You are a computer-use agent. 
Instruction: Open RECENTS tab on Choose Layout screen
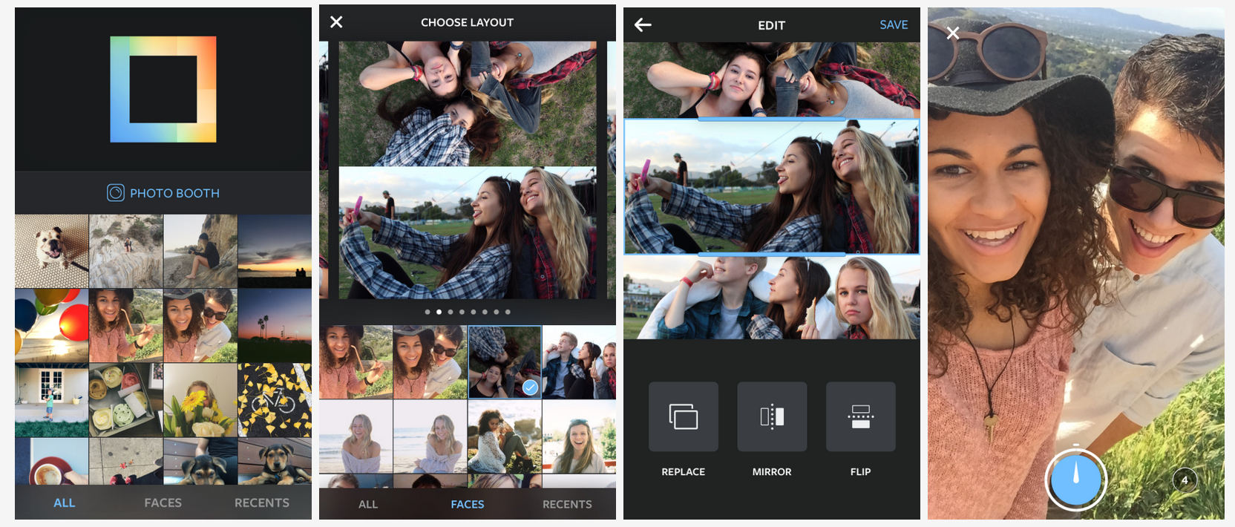click(x=567, y=505)
